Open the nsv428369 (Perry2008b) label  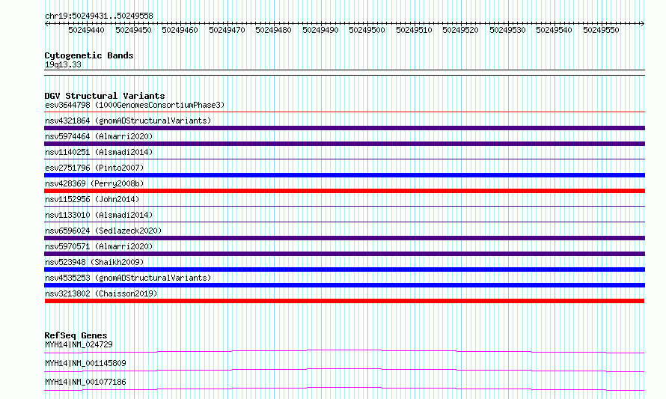[x=94, y=183]
